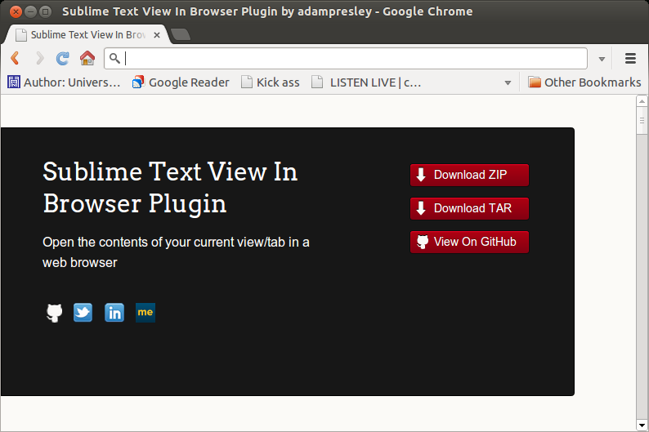Close the Sublime Text tab
Image resolution: width=649 pixels, height=432 pixels.
[x=157, y=35]
